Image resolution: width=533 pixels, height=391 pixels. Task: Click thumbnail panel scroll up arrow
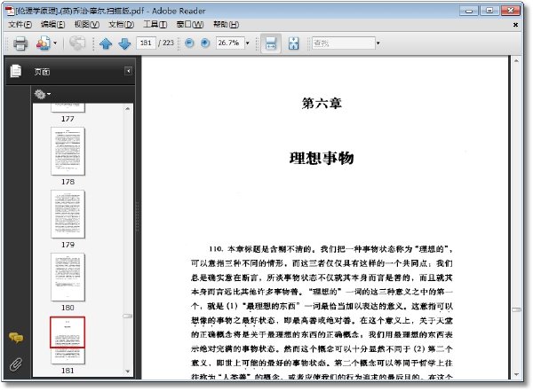coord(127,108)
